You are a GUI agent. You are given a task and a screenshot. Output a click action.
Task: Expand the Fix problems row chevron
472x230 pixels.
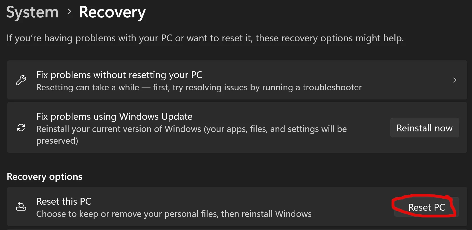(455, 80)
